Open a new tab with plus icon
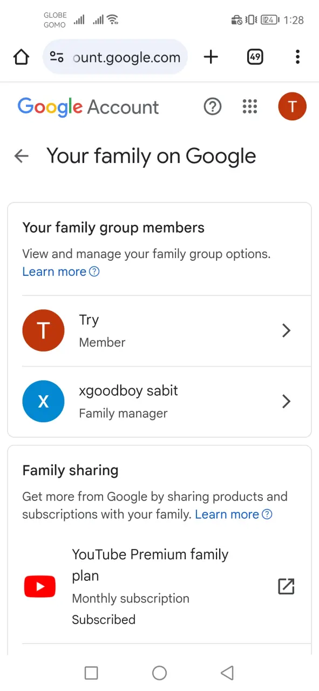This screenshot has height=691, width=319. (211, 57)
